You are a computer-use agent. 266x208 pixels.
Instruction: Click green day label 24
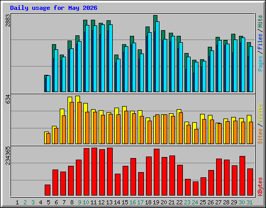coord(195,202)
